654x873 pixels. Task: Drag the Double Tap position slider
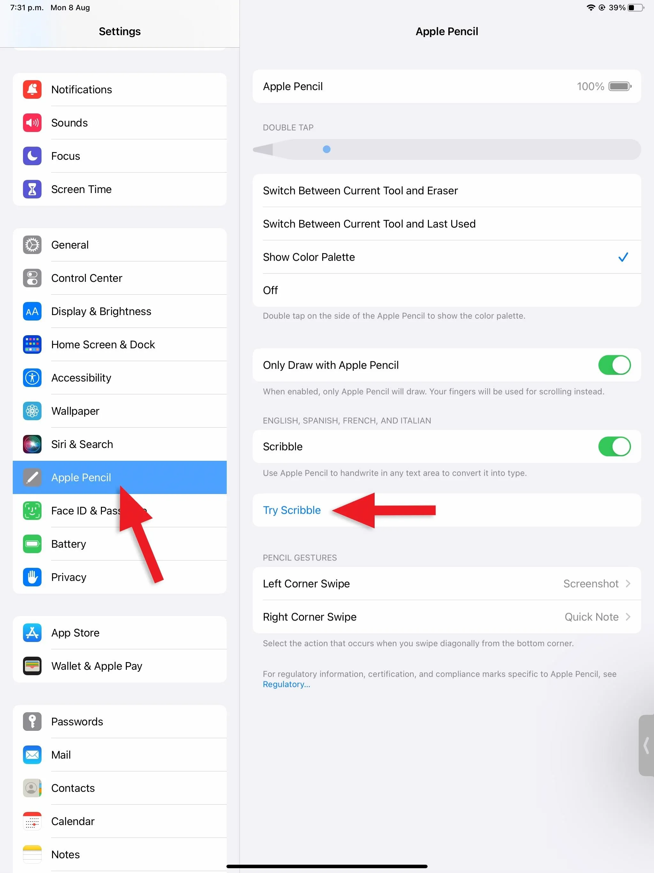pos(327,149)
